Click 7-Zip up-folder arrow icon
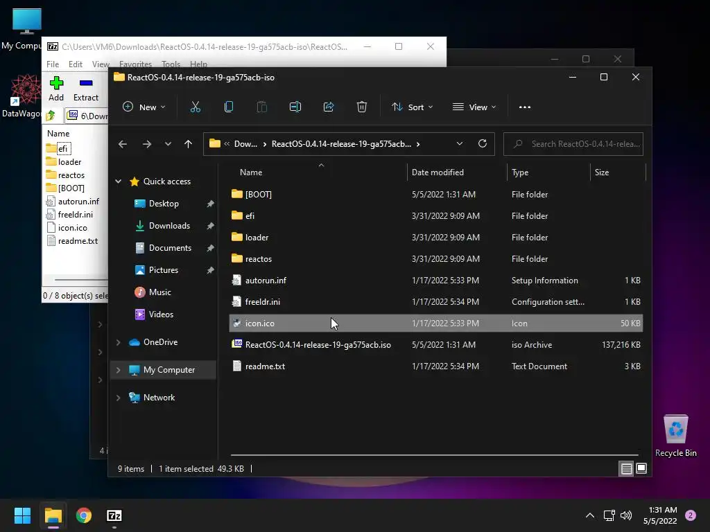This screenshot has height=532, width=710. pos(51,116)
